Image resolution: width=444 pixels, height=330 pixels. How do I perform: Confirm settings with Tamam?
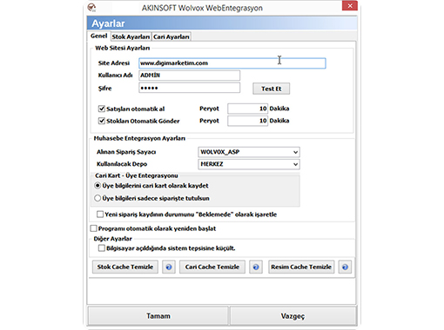tap(158, 316)
